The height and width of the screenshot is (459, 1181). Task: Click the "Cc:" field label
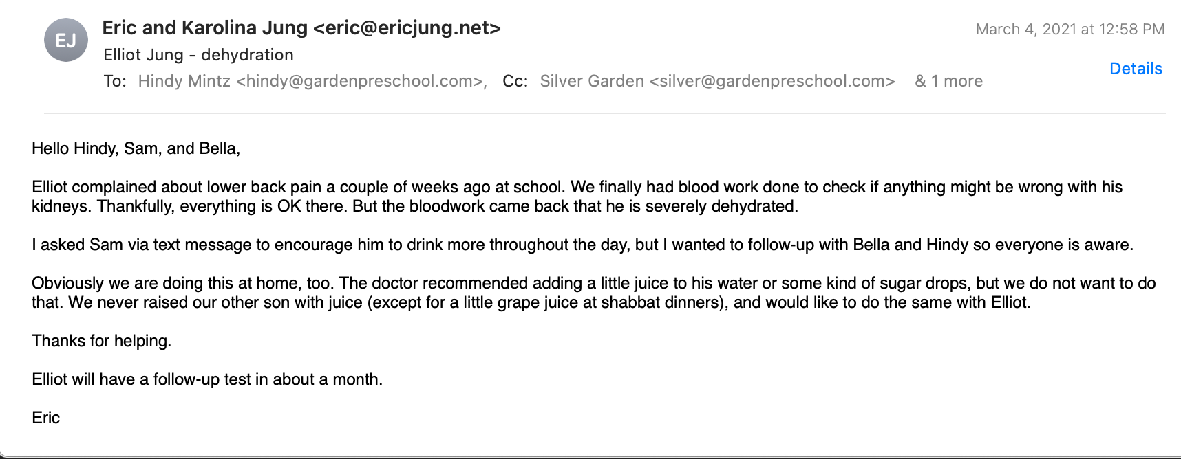click(x=515, y=81)
